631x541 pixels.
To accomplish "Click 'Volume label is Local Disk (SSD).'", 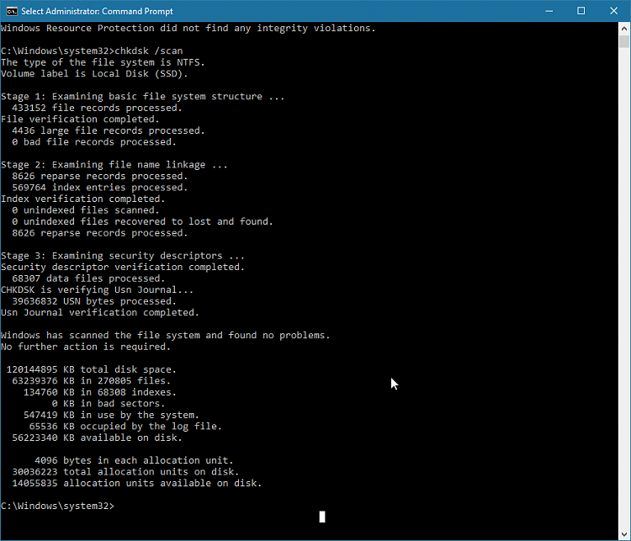I will 94,74.
